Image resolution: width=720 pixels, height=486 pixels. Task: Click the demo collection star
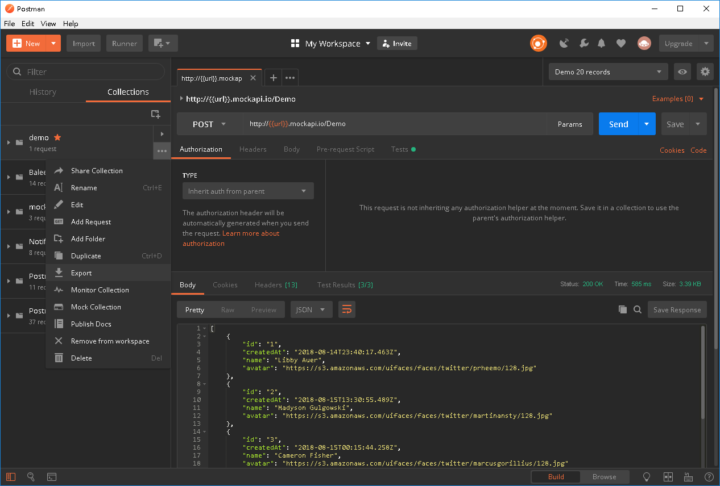tap(57, 137)
